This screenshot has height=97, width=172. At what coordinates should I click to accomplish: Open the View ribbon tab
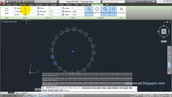46,5
